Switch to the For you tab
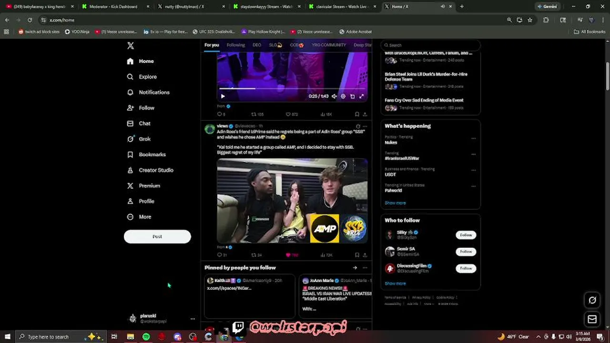Image resolution: width=610 pixels, height=343 pixels. point(212,45)
